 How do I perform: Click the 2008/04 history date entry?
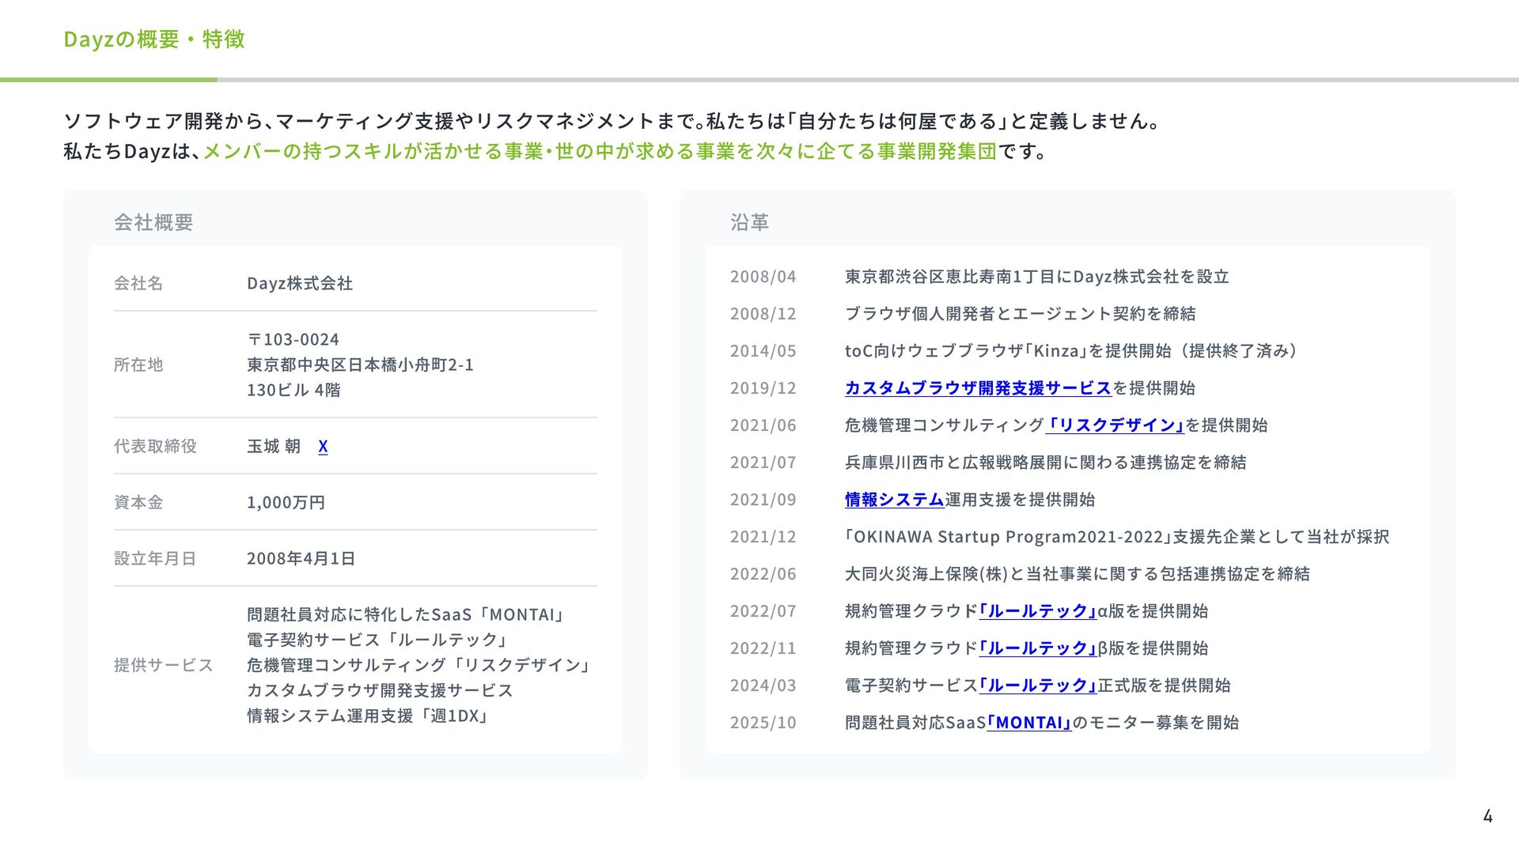pyautogui.click(x=763, y=277)
